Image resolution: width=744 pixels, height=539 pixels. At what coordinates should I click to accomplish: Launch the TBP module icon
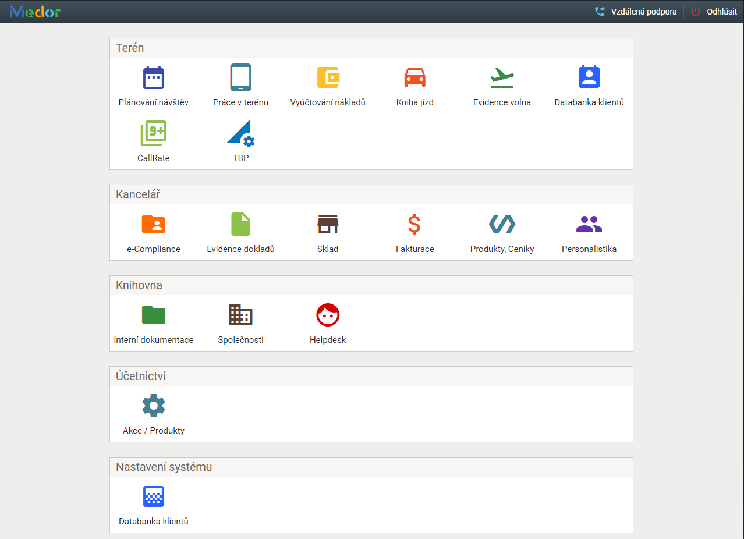(x=240, y=133)
